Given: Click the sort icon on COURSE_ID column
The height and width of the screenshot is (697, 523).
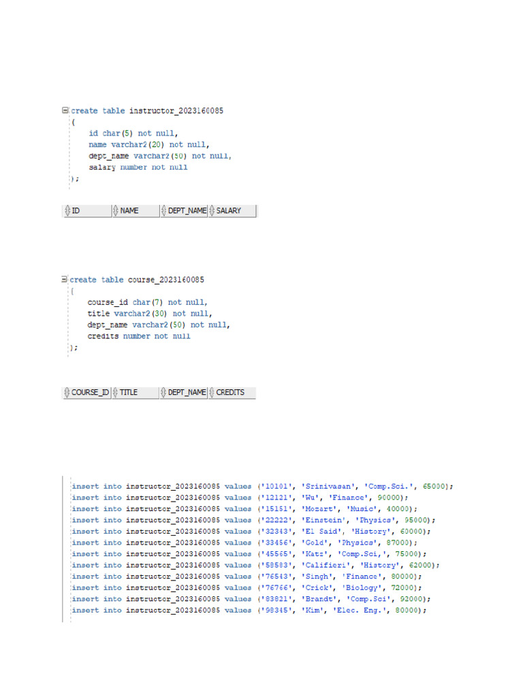Looking at the screenshot, I should [67, 392].
